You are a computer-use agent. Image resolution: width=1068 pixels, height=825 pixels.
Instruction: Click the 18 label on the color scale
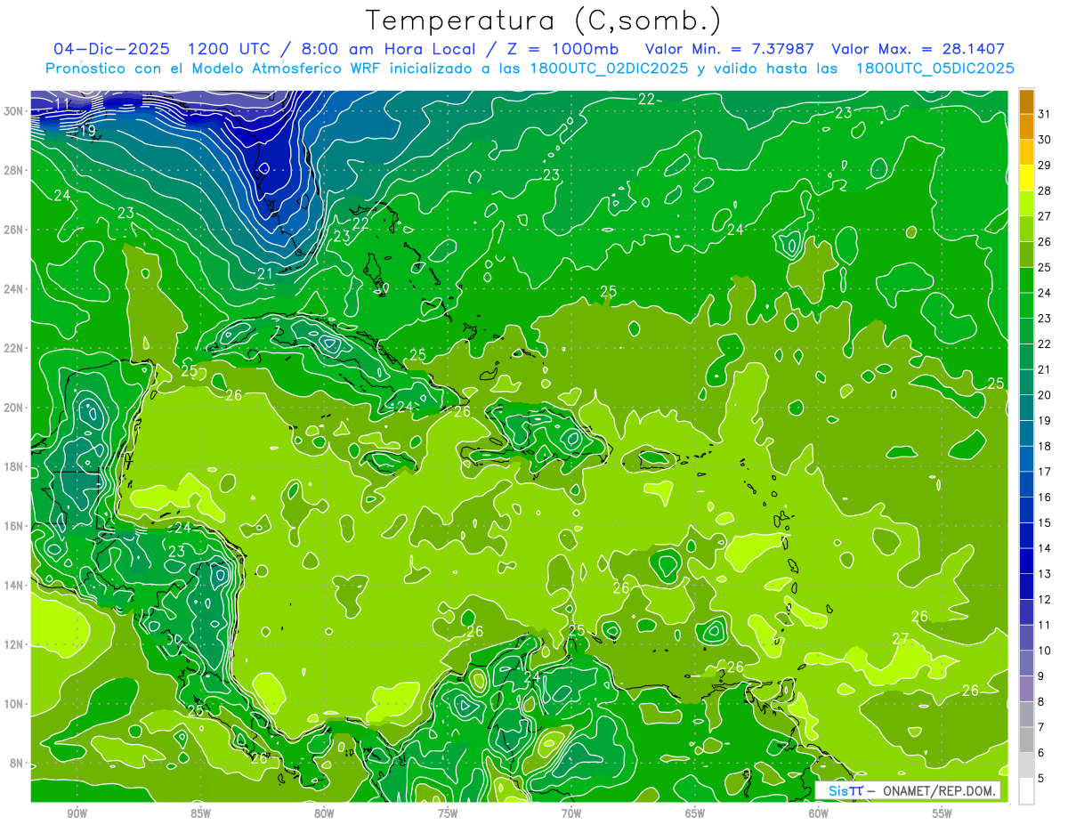coord(1044,446)
